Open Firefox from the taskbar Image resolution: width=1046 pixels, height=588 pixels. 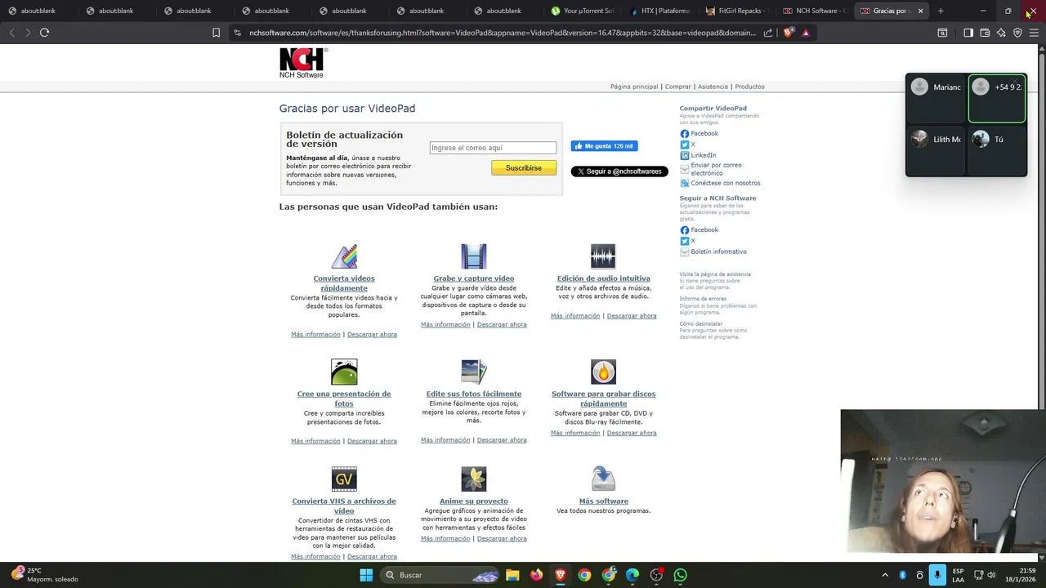coord(536,575)
